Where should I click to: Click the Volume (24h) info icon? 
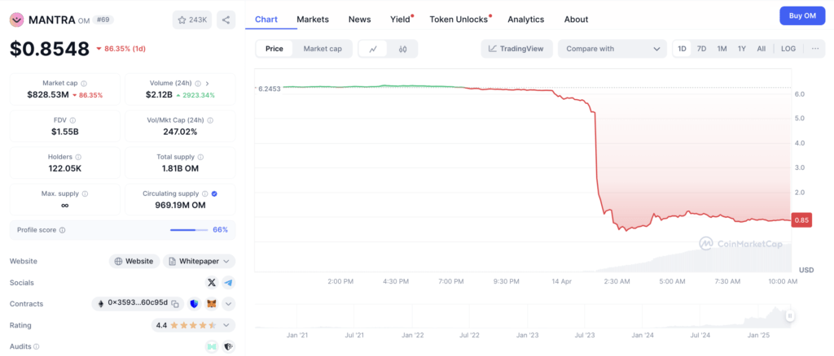(198, 83)
